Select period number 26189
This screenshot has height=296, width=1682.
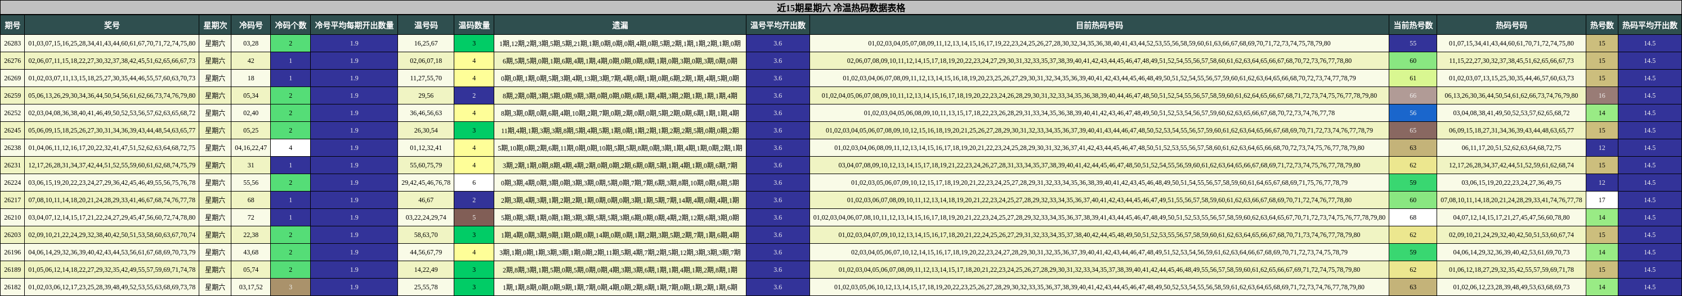(12, 269)
